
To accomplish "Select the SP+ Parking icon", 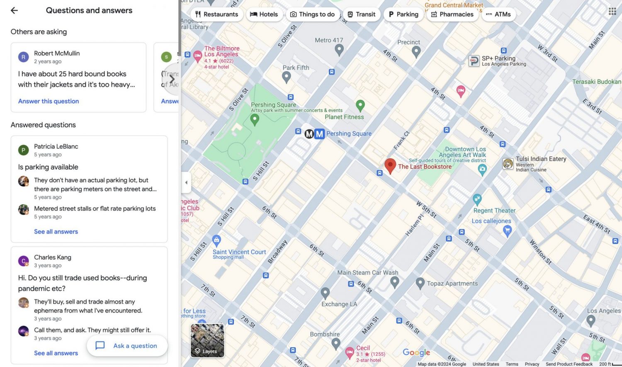I will [x=474, y=61].
